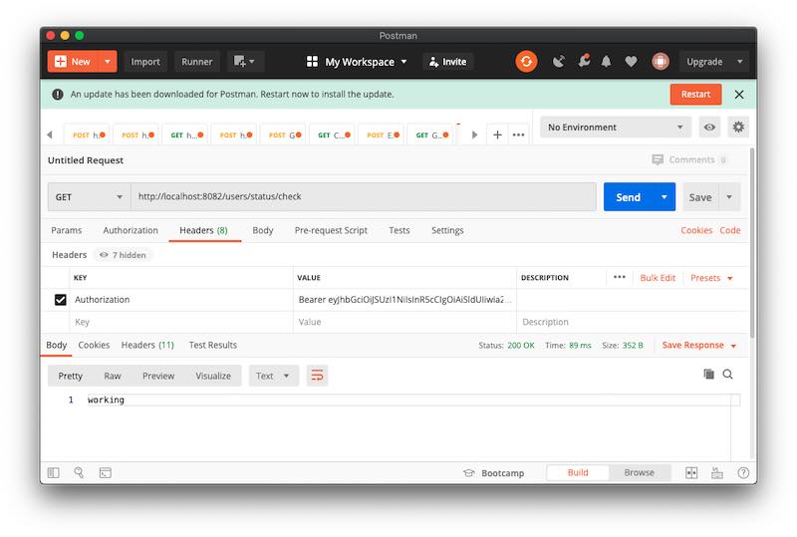Uncheck the Authorization header checkbox
The height and width of the screenshot is (537, 797).
[x=61, y=300]
